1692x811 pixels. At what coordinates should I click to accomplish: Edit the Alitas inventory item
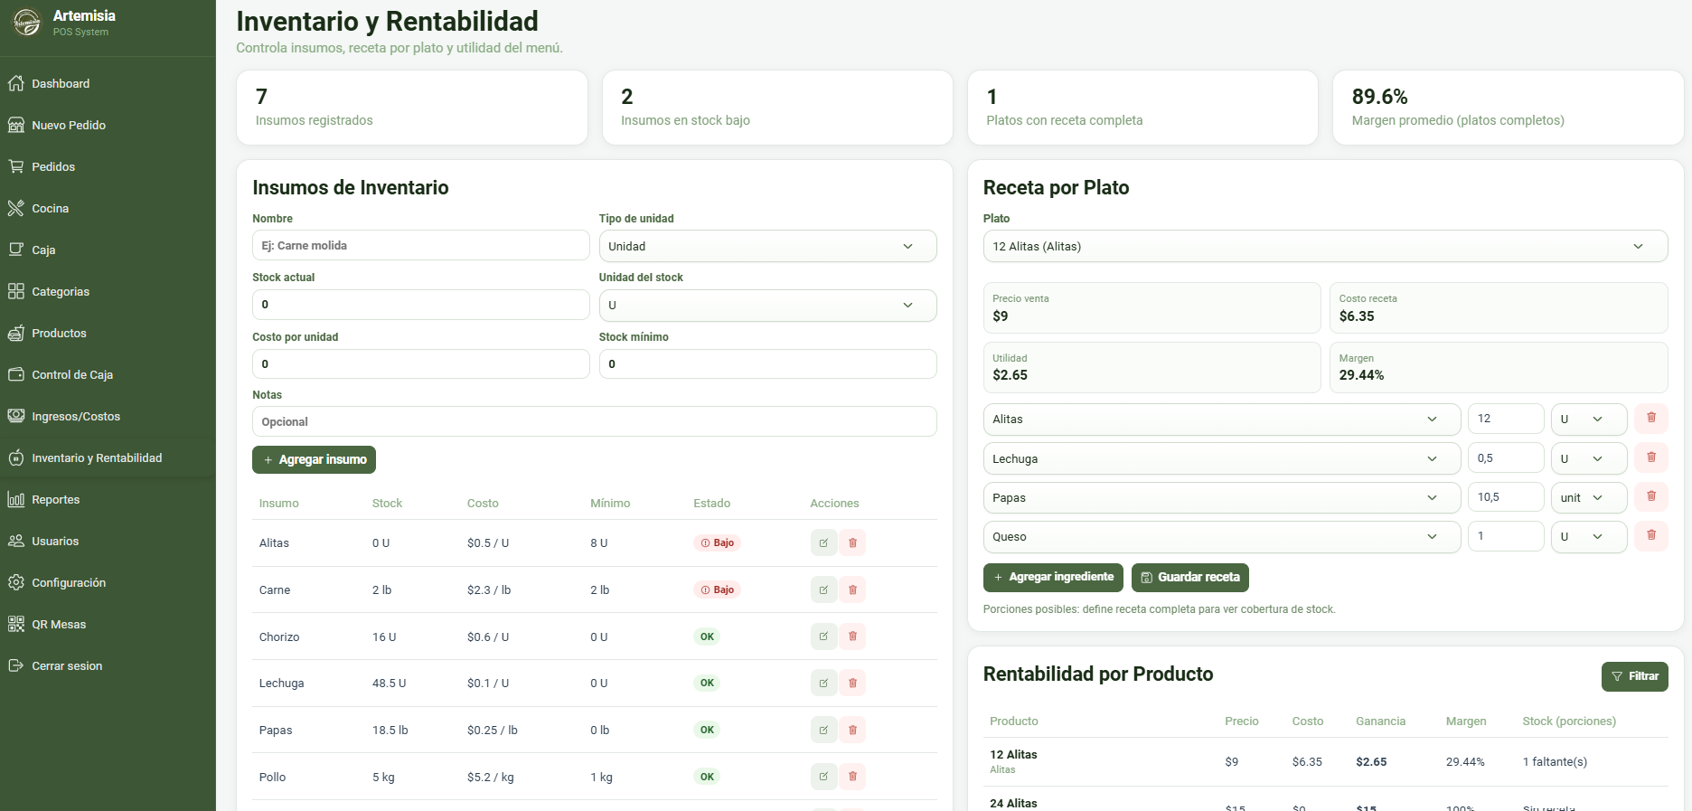coord(823,543)
